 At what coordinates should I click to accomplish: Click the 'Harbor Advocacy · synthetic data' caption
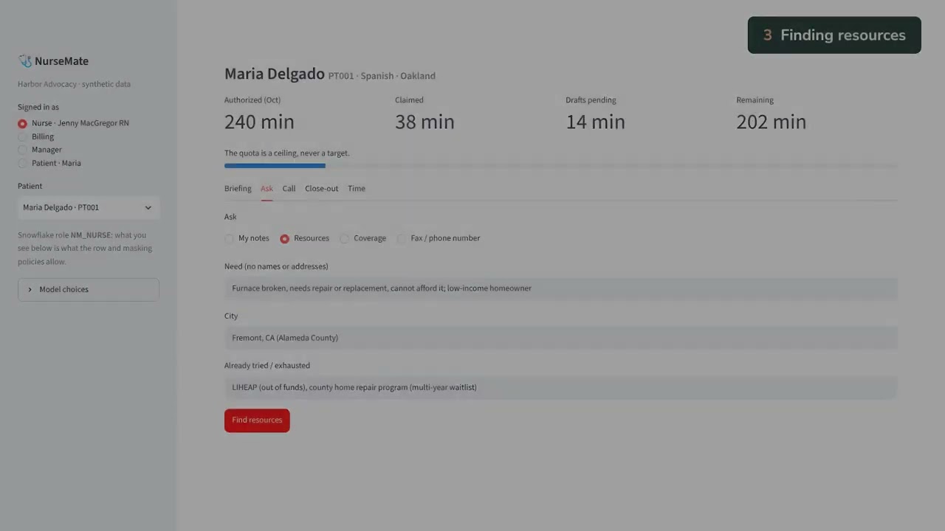coord(74,84)
